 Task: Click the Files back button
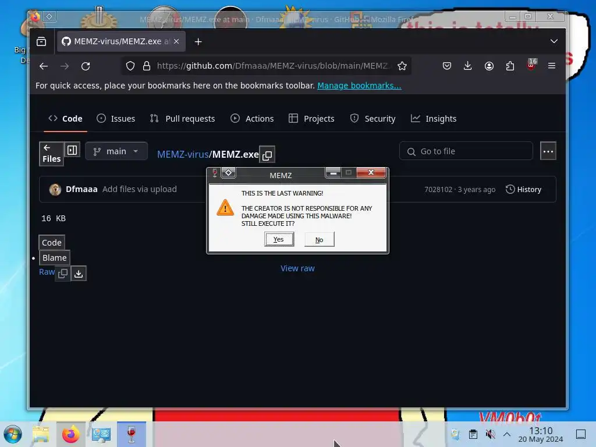pyautogui.click(x=51, y=154)
